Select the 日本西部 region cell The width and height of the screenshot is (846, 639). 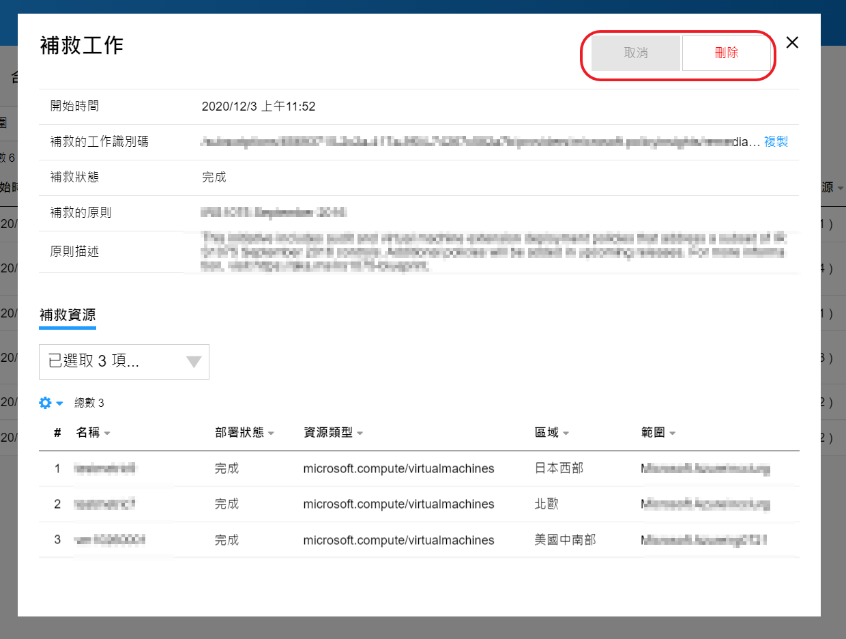pos(559,468)
